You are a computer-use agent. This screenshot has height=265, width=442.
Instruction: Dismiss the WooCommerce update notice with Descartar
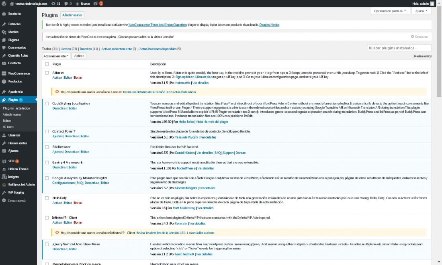[x=419, y=37]
